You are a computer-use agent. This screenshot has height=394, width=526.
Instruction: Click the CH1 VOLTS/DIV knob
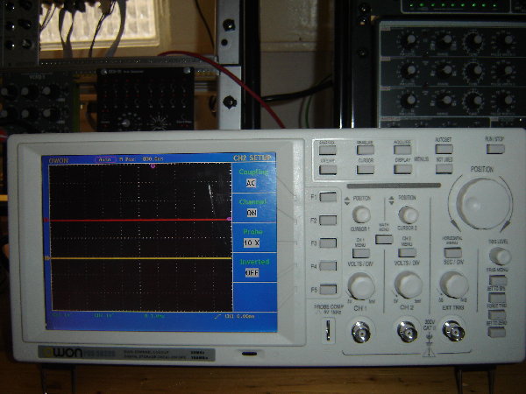tap(360, 285)
